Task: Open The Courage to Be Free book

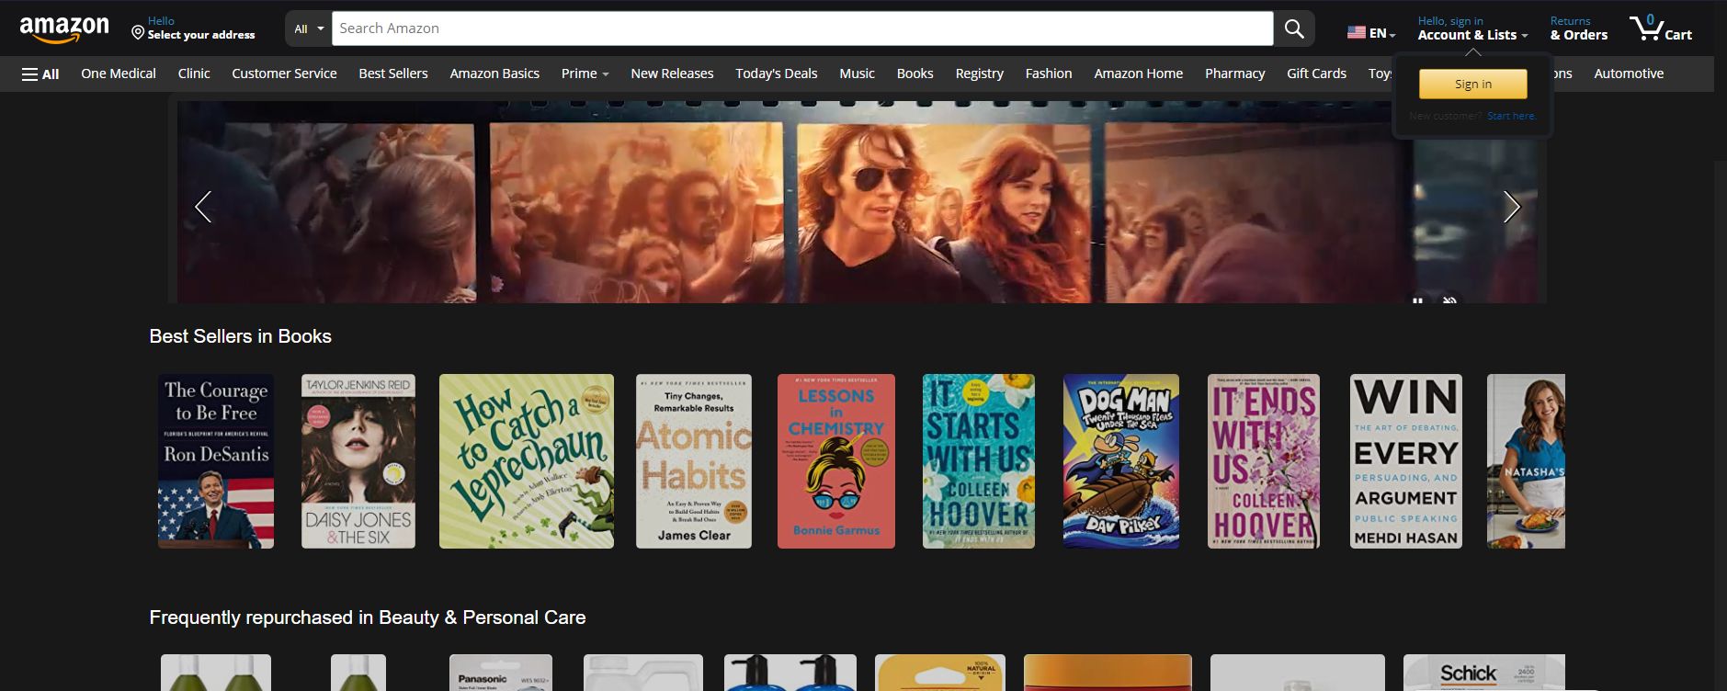Action: (216, 461)
